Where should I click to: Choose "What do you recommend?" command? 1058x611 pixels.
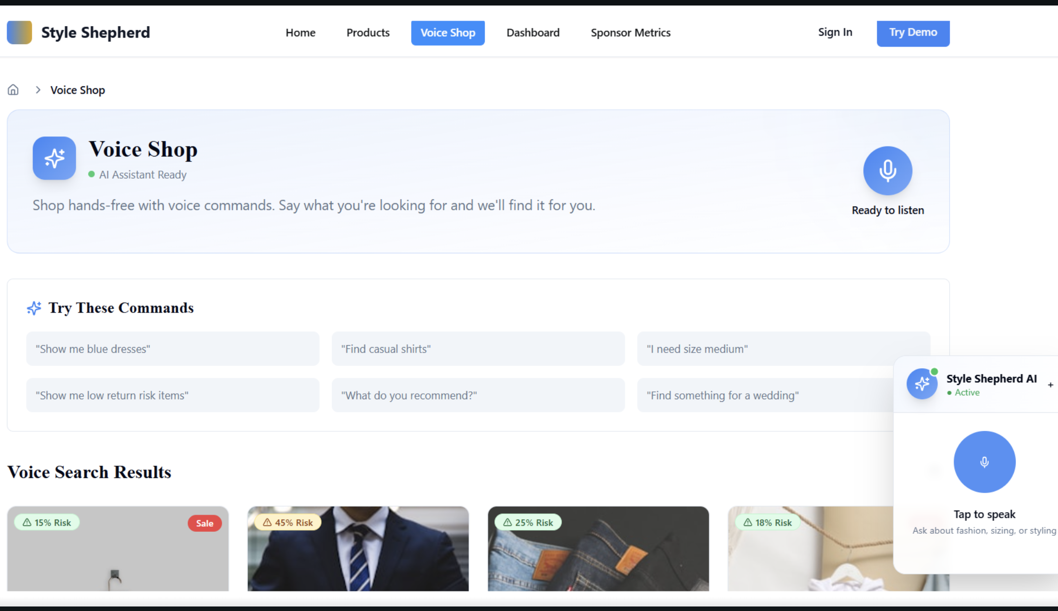[x=478, y=395]
